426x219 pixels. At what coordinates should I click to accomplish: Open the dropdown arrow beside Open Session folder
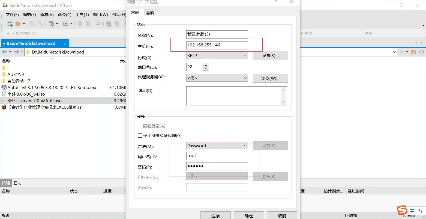coord(24,24)
